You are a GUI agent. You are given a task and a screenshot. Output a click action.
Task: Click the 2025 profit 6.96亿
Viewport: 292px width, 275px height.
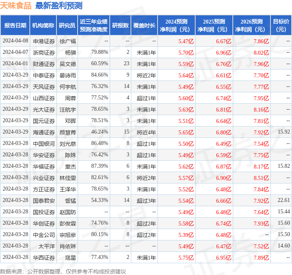224,53
